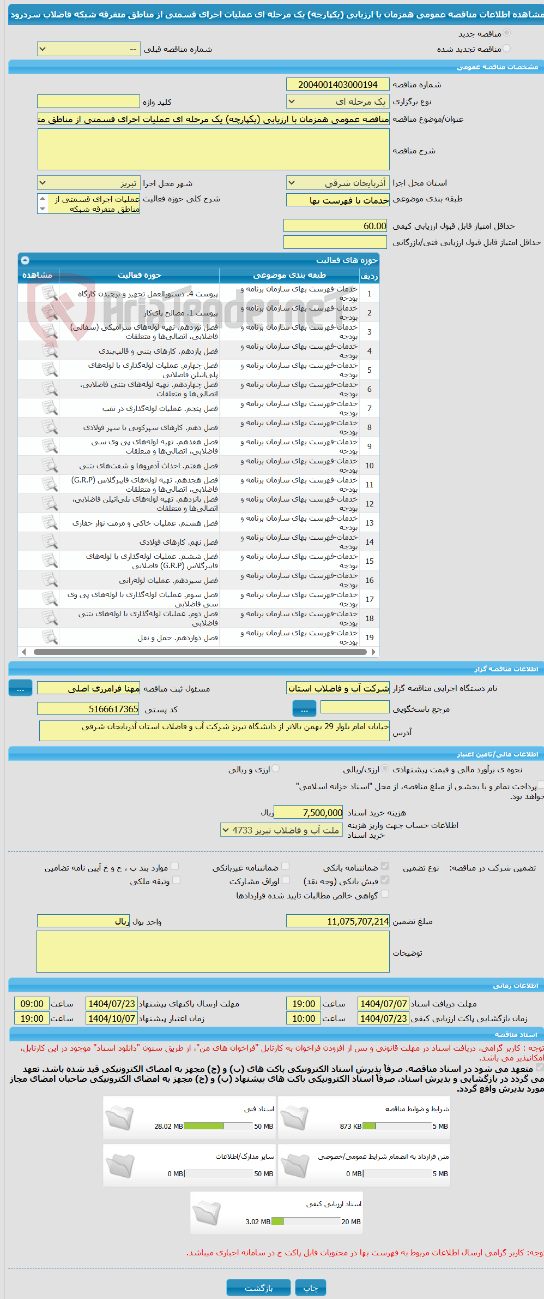This screenshot has width=544, height=1299.
Task: Open view icon for row 19 حمل و نقل
Action: pyautogui.click(x=50, y=637)
